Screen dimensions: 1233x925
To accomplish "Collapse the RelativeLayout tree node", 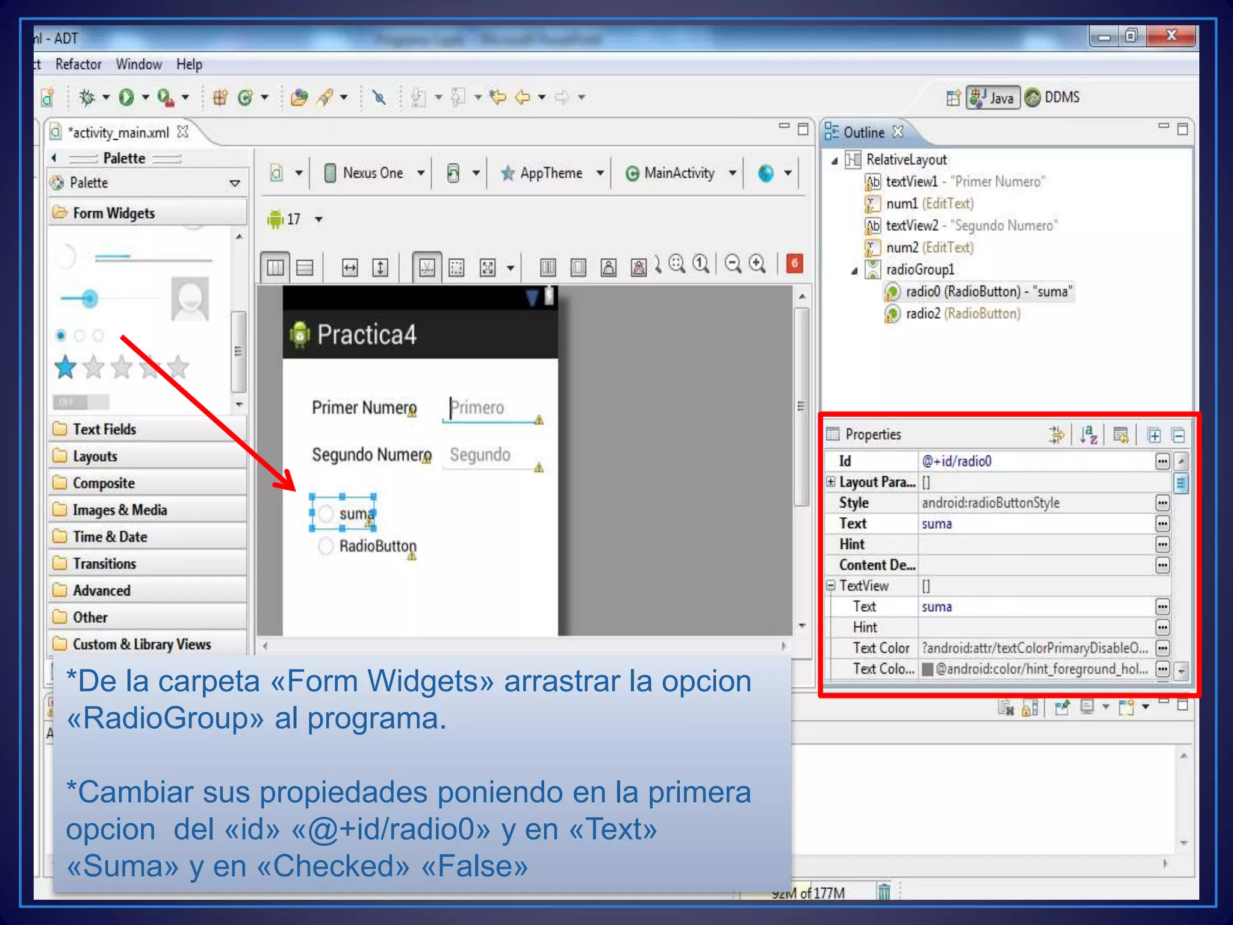I will [834, 161].
